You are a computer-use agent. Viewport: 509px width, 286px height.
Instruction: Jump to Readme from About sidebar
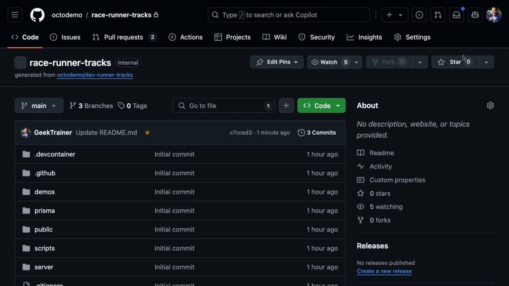pyautogui.click(x=375, y=153)
